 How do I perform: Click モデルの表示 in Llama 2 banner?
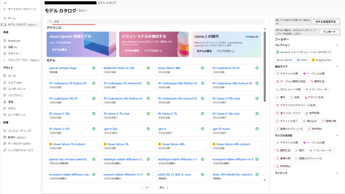click(204, 51)
